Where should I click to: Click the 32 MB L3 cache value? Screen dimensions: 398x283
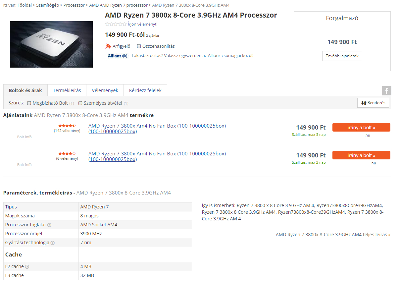click(87, 276)
